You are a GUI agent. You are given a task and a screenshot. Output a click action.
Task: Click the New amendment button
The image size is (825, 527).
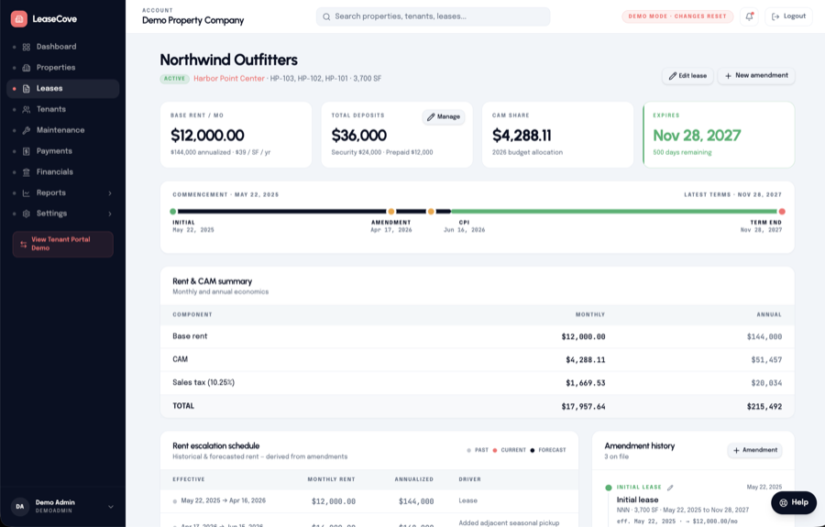(756, 76)
